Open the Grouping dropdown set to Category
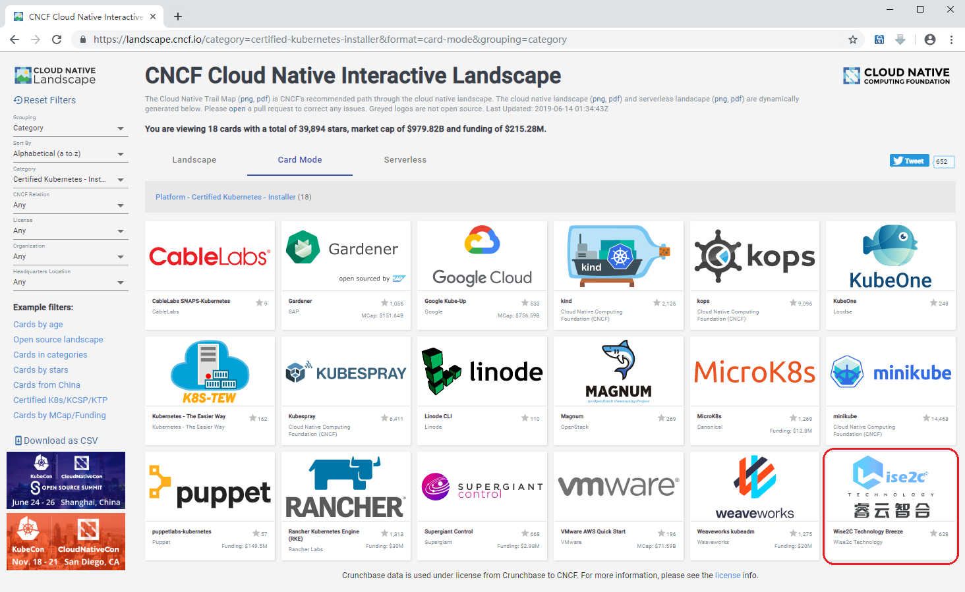 click(69, 128)
